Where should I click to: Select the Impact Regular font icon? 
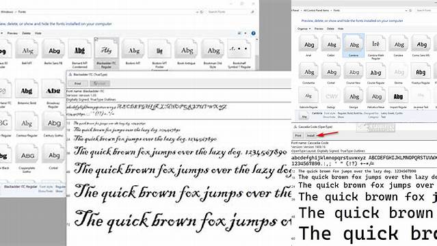click(x=398, y=98)
